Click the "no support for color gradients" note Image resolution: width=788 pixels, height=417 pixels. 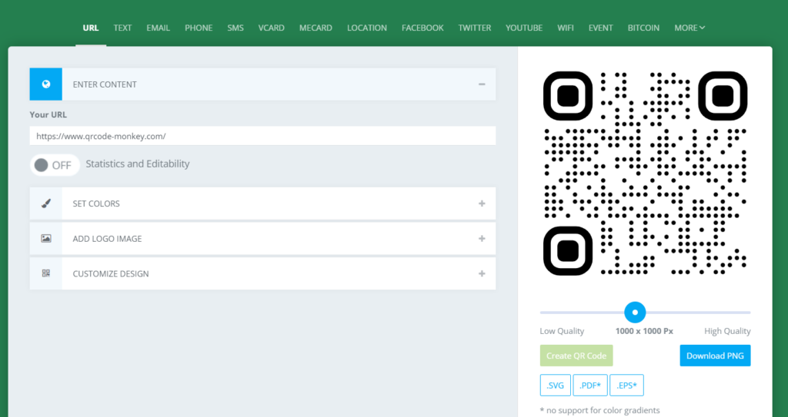599,411
